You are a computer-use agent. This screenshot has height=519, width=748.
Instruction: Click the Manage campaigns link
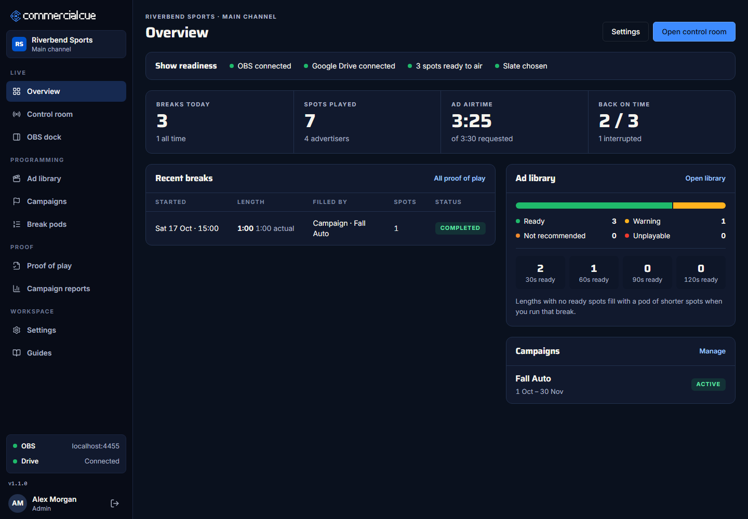click(x=712, y=351)
